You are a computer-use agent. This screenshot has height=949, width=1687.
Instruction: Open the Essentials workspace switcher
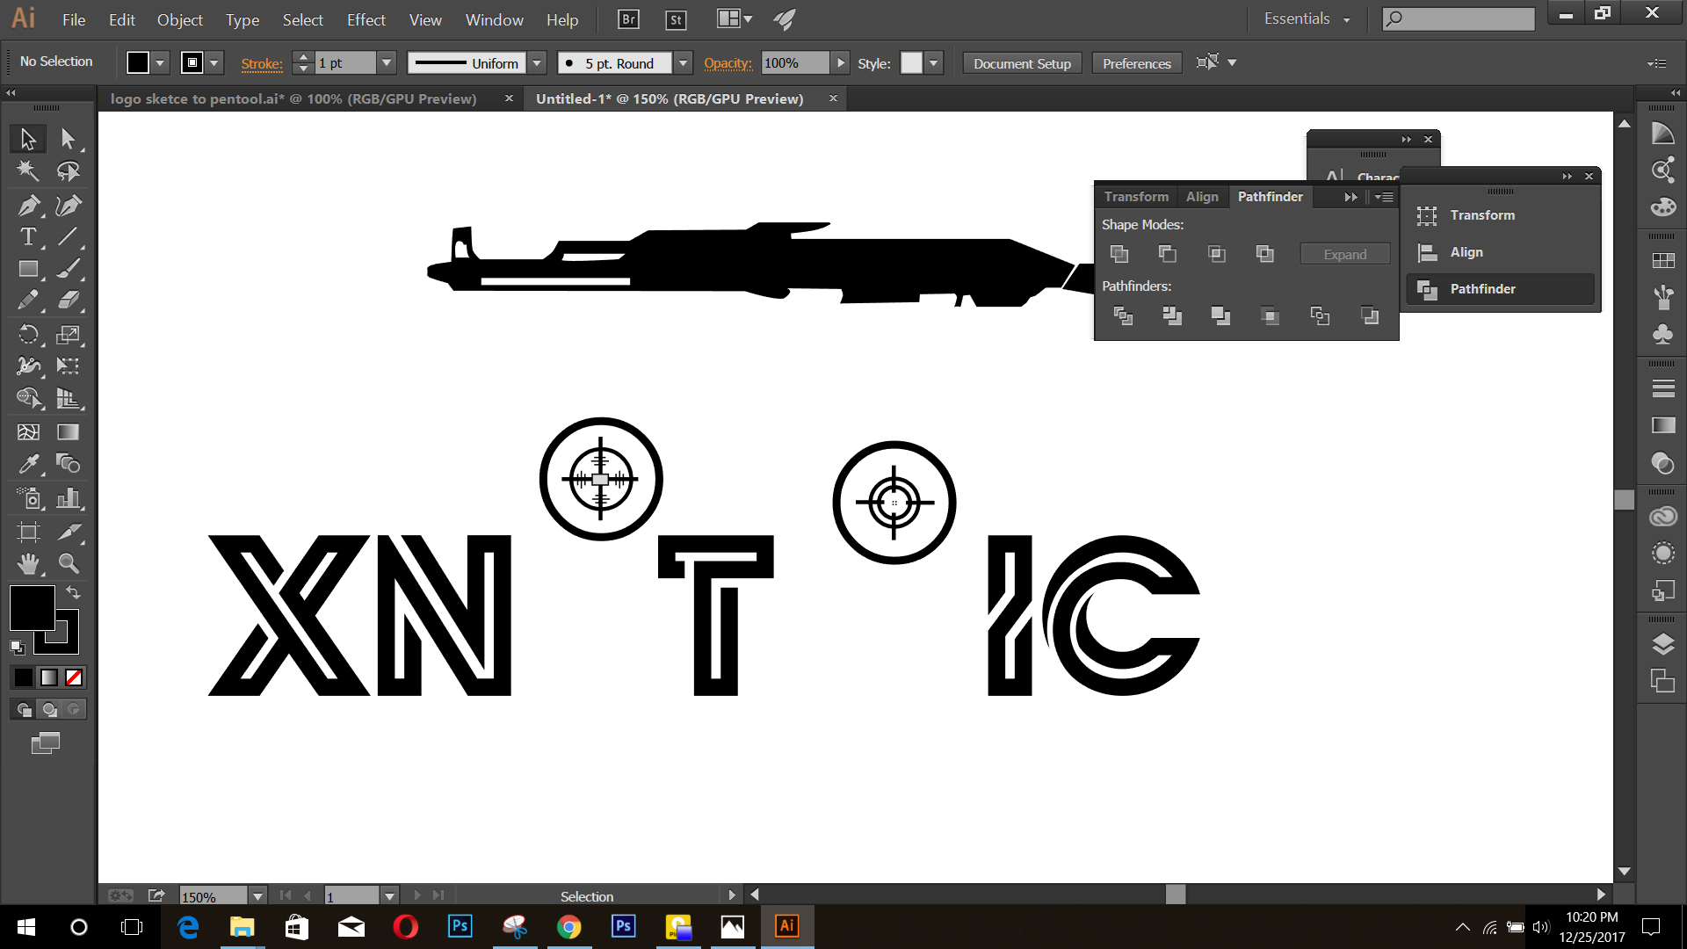[1307, 18]
